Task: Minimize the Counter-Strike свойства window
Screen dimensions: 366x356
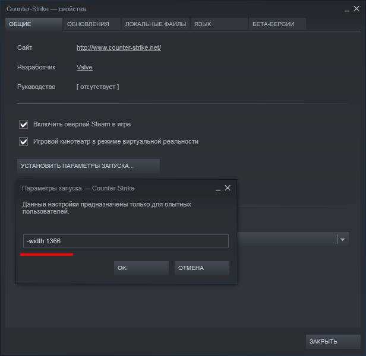Action: [x=347, y=11]
